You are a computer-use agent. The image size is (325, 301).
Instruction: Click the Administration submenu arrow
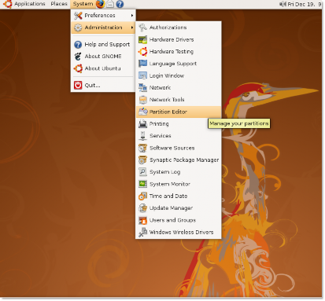[x=132, y=28]
